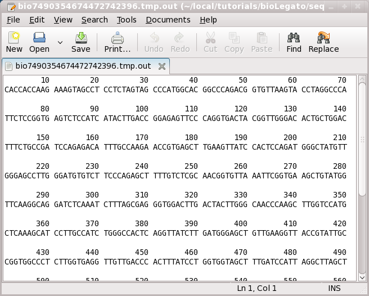Screen dimensions: 369x296
Task: Click the Open file icon
Action: click(39, 38)
